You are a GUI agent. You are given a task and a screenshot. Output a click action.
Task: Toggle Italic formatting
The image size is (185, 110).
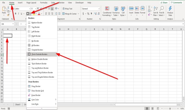18,14
